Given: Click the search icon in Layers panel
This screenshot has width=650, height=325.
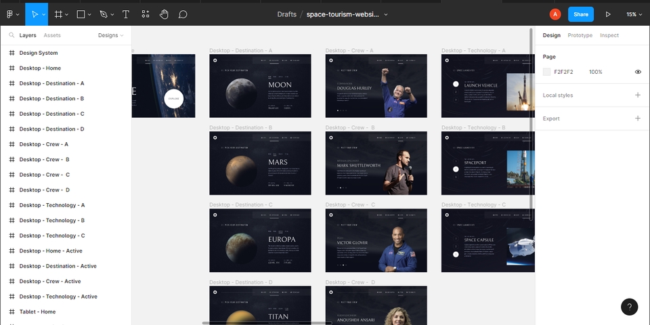Looking at the screenshot, I should click(x=12, y=35).
